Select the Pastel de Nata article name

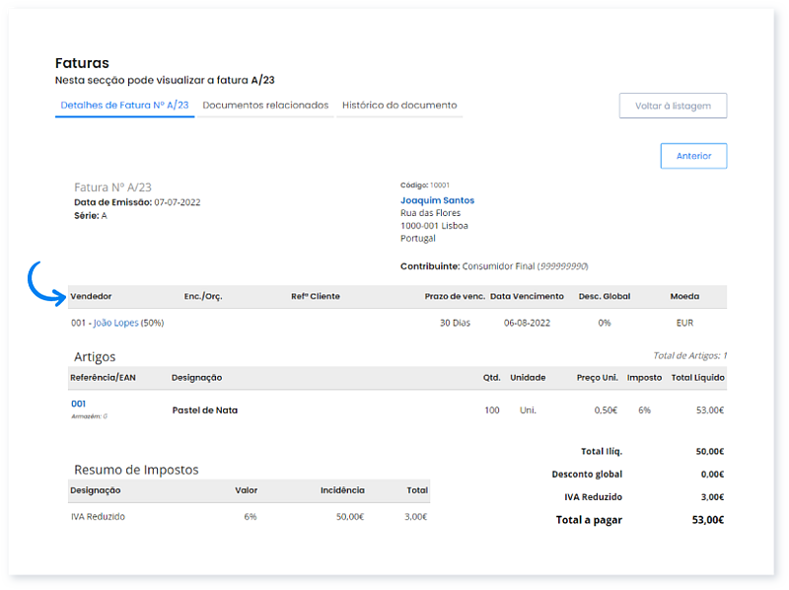tap(204, 410)
